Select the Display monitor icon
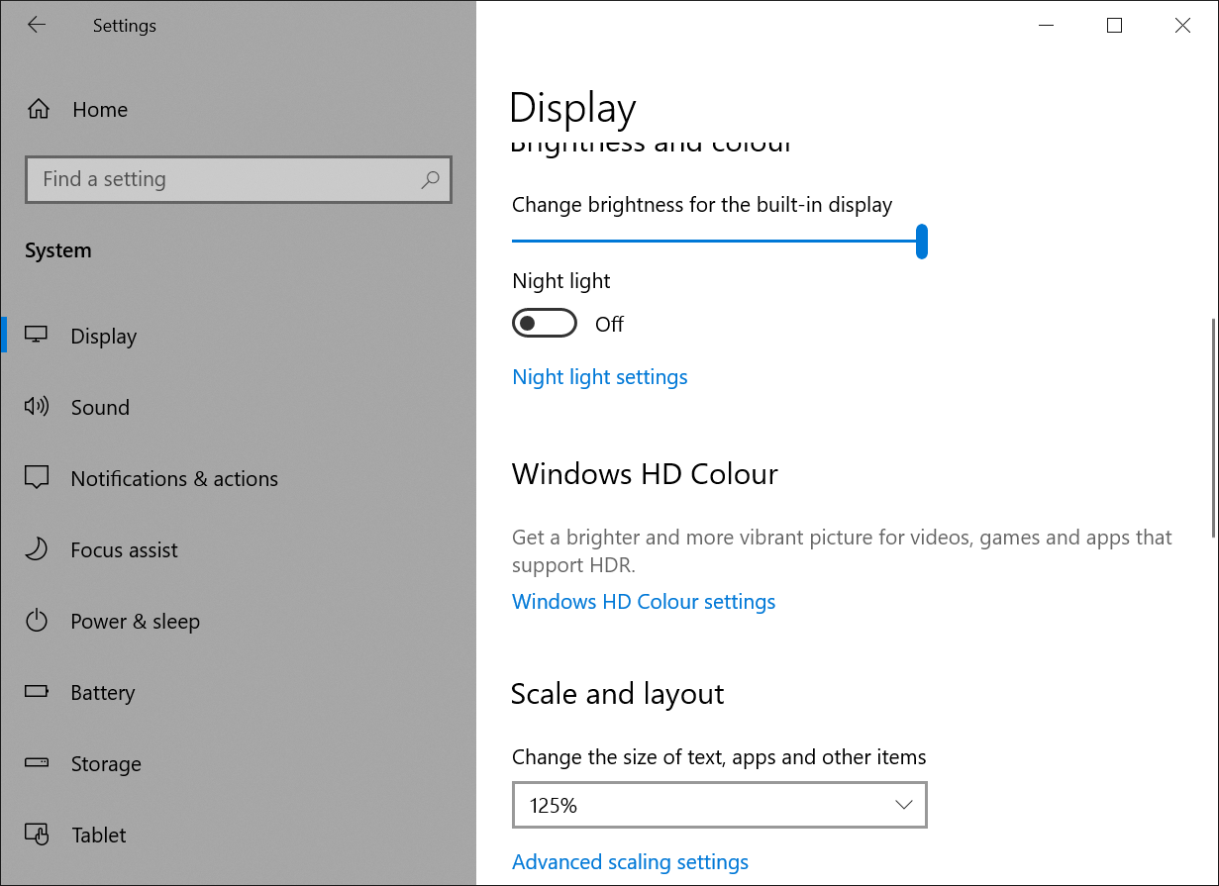Viewport: 1219px width, 886px height. click(x=37, y=335)
